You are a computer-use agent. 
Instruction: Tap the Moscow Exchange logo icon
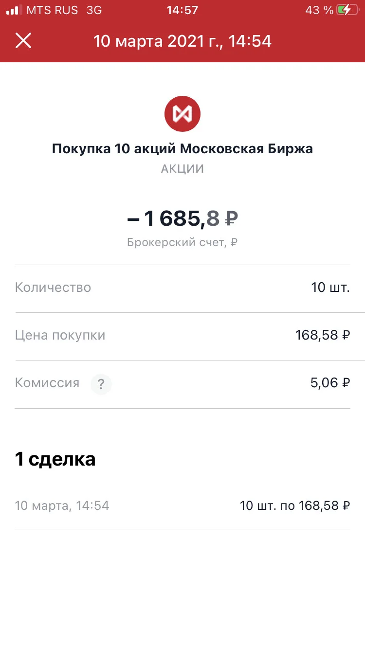coord(182,114)
